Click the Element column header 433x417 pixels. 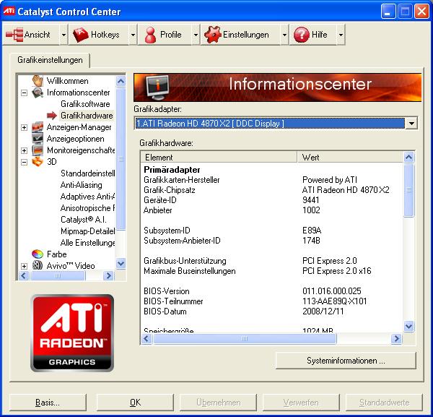(219, 158)
